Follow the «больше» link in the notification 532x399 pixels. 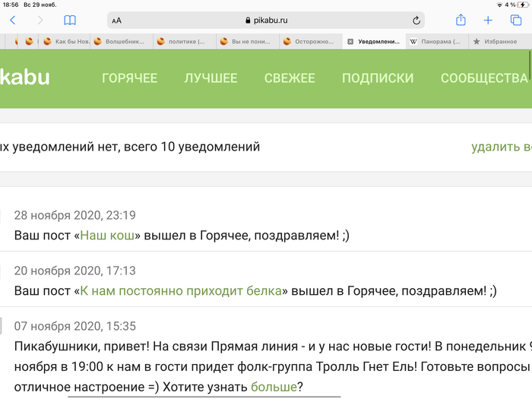tap(274, 388)
